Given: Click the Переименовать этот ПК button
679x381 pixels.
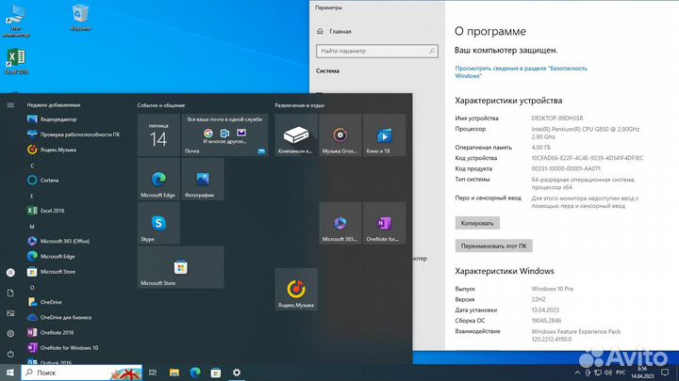Looking at the screenshot, I should point(493,246).
